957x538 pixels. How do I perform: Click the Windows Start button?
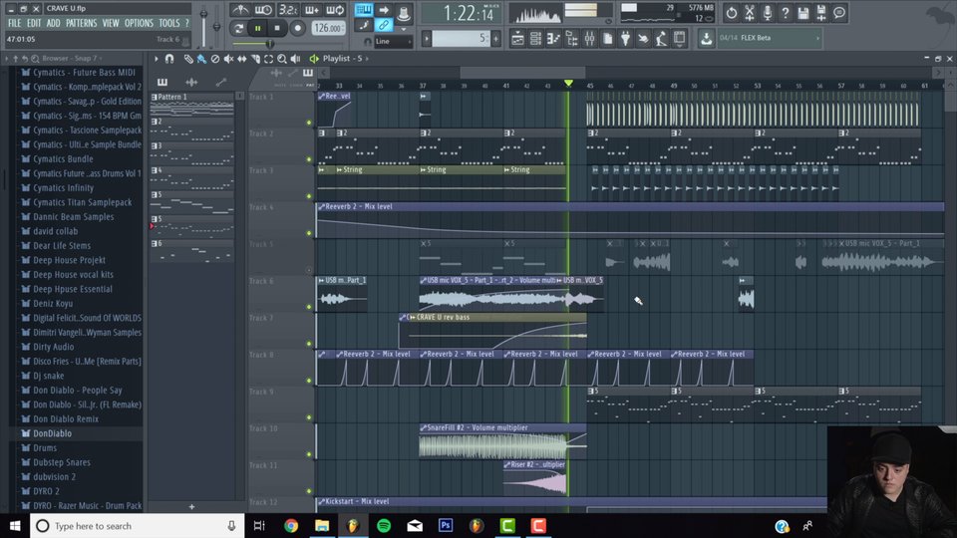pos(15,525)
